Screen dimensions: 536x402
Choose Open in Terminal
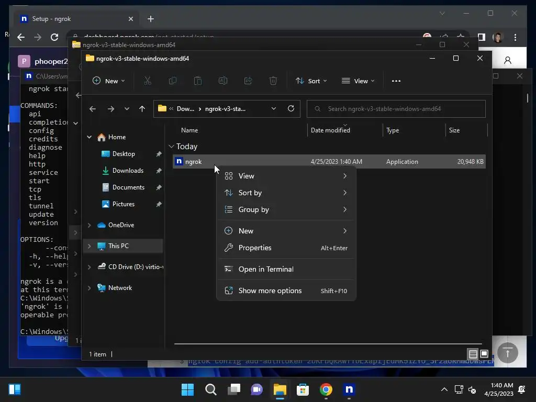(x=286, y=269)
